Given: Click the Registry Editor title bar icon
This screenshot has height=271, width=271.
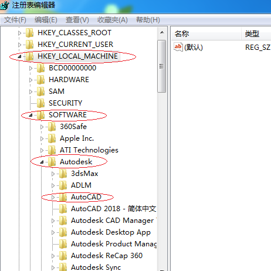Looking at the screenshot, I should click(x=4, y=5).
